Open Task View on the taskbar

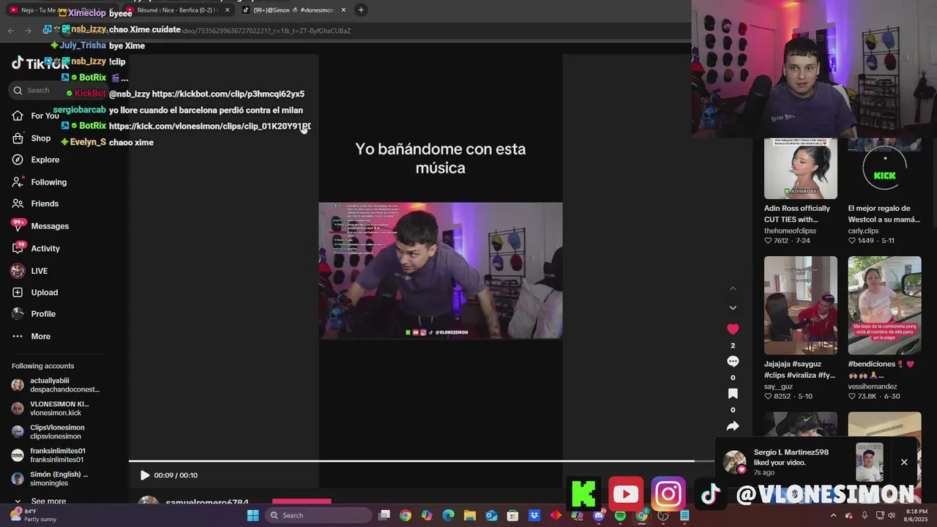384,515
